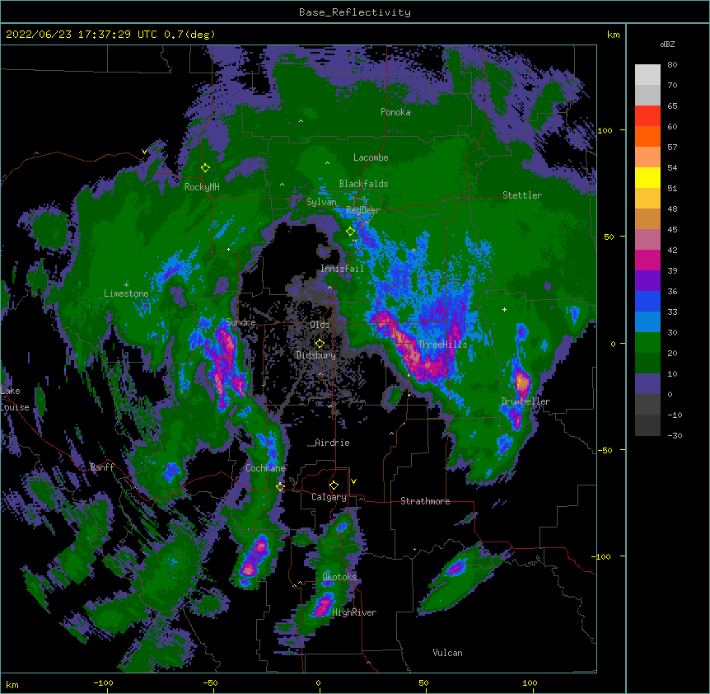Click the HighRiver map label

click(x=354, y=612)
